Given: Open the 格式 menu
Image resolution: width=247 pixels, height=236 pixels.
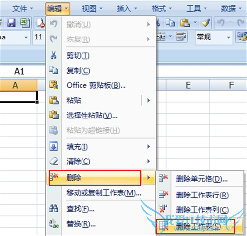Looking at the screenshot, I should click(x=162, y=9).
